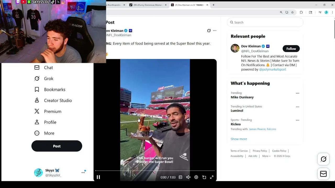Open Dov Kleiman's profile picture
Screen dimensions: 335x188
235,48
